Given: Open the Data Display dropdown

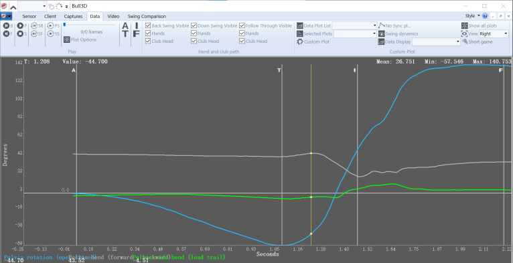Looking at the screenshot, I should pyautogui.click(x=437, y=42).
